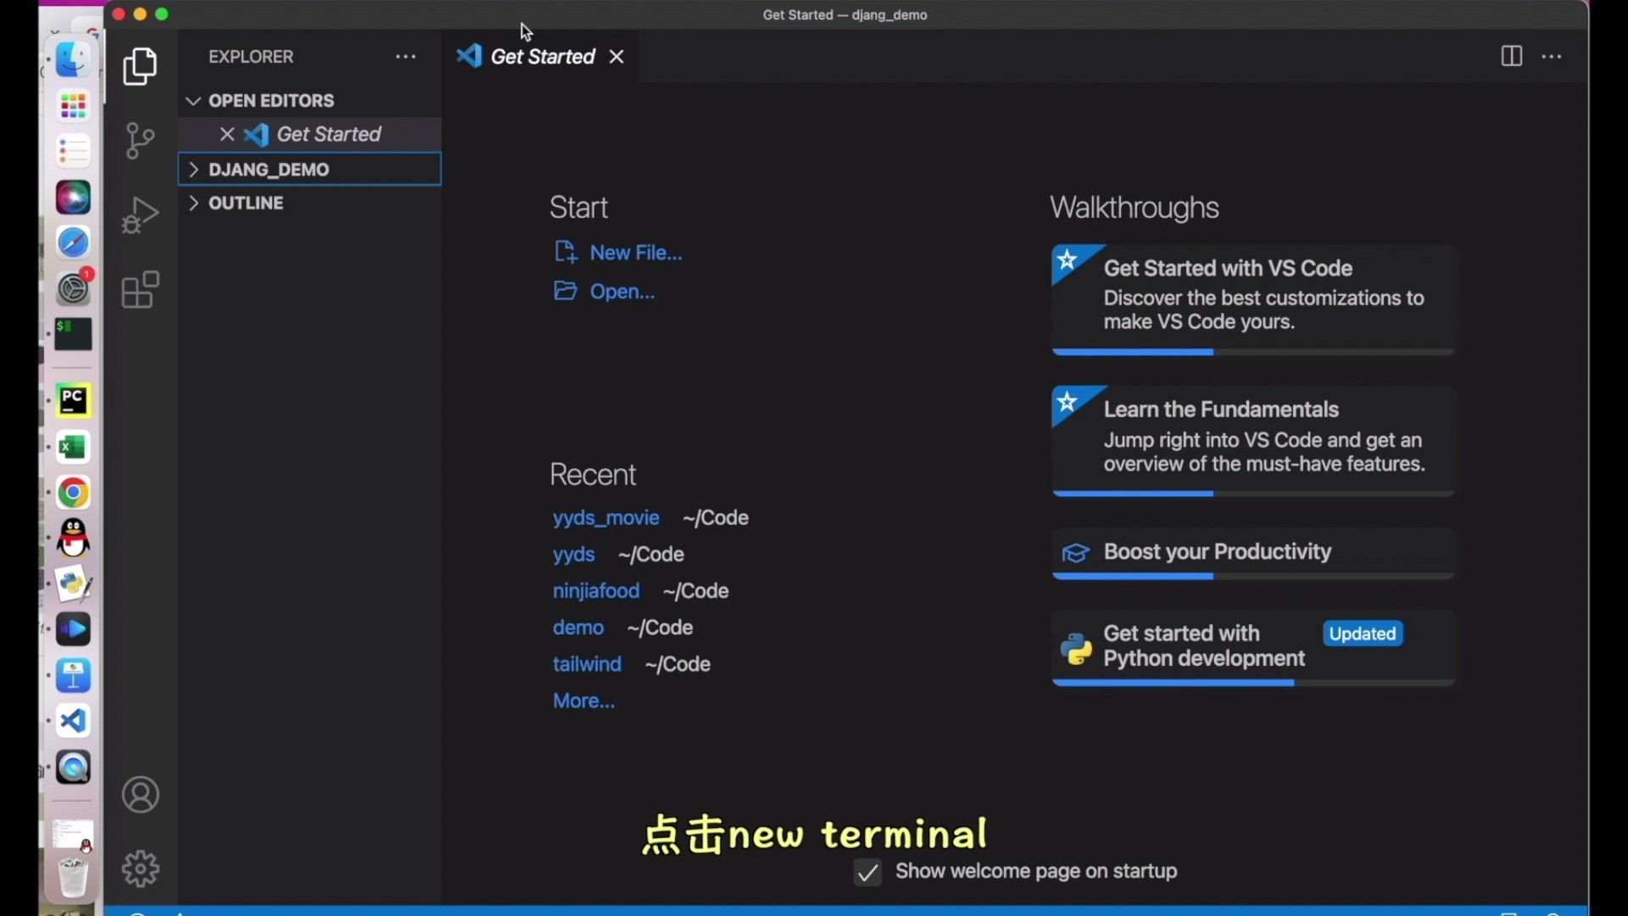Open the Extensions view
Viewport: 1628px width, 916px height.
tap(139, 289)
